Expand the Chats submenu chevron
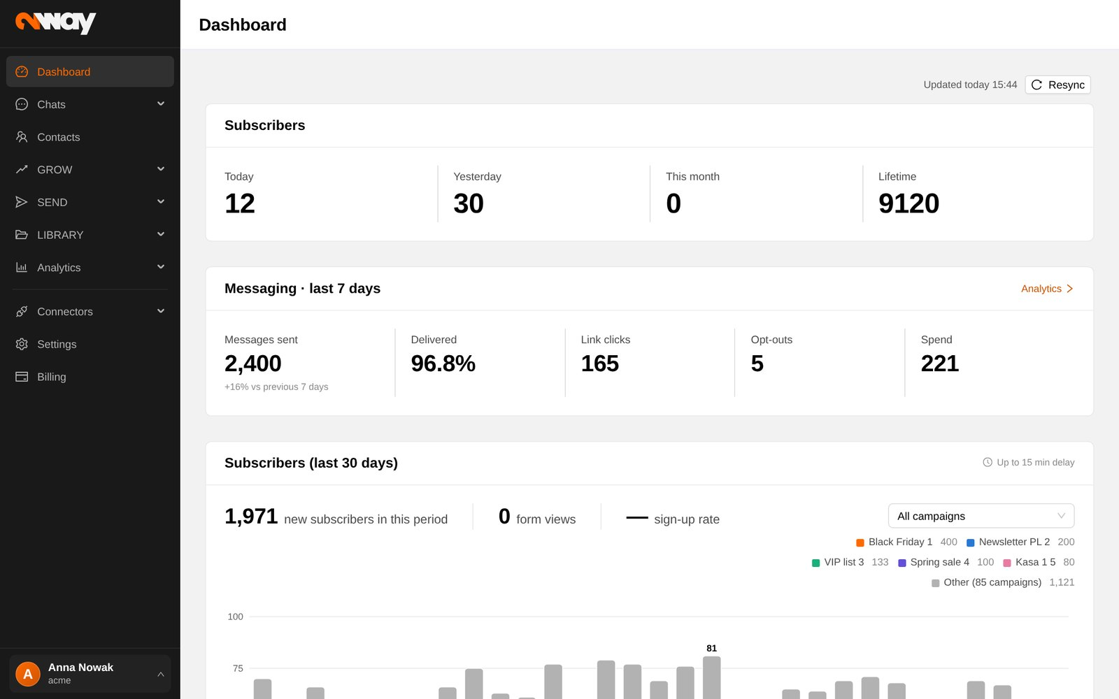 161,104
